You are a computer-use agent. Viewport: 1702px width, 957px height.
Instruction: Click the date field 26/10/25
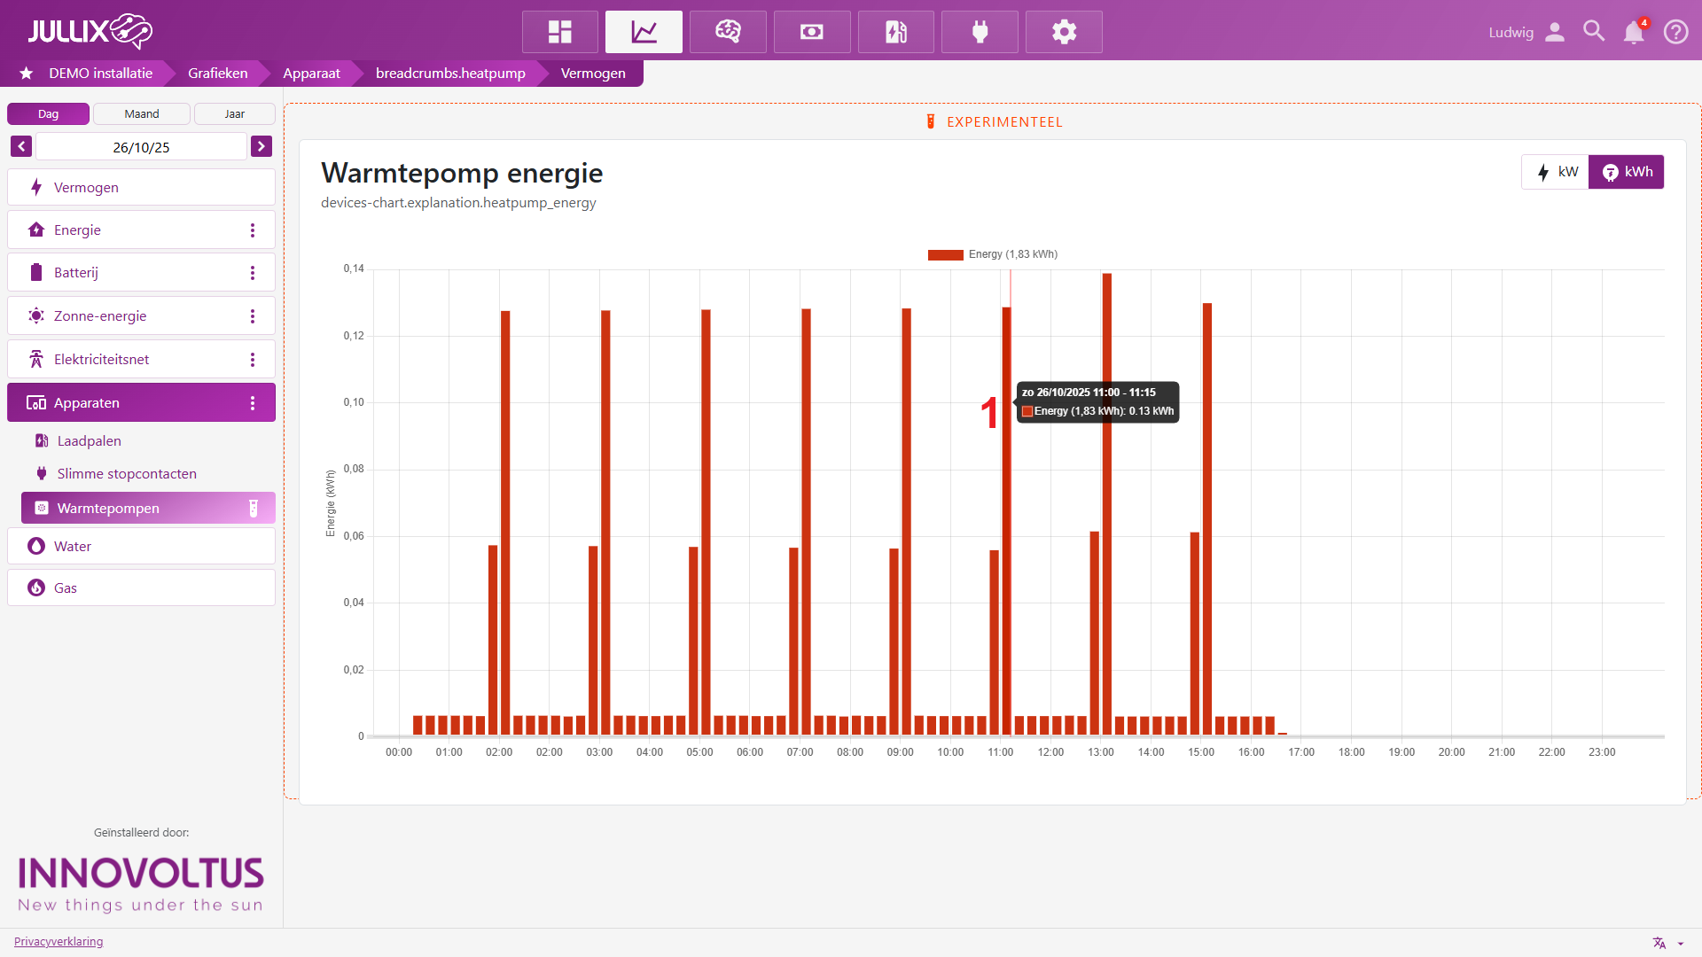(141, 147)
